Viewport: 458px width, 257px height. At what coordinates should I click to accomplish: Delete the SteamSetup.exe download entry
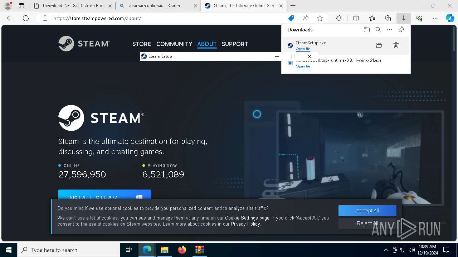[396, 45]
